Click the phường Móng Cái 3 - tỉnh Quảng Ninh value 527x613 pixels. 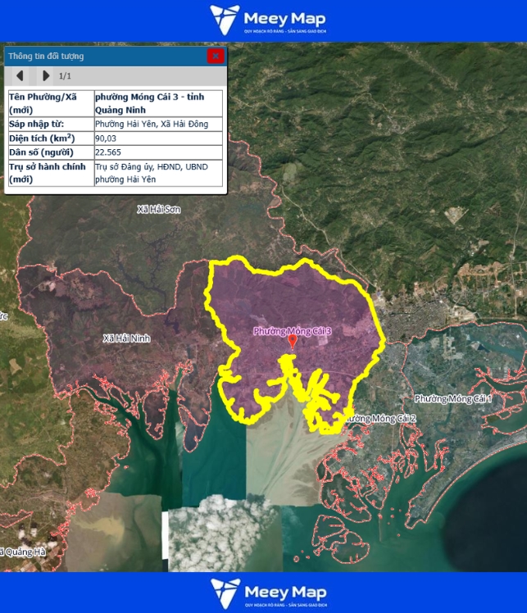point(158,102)
